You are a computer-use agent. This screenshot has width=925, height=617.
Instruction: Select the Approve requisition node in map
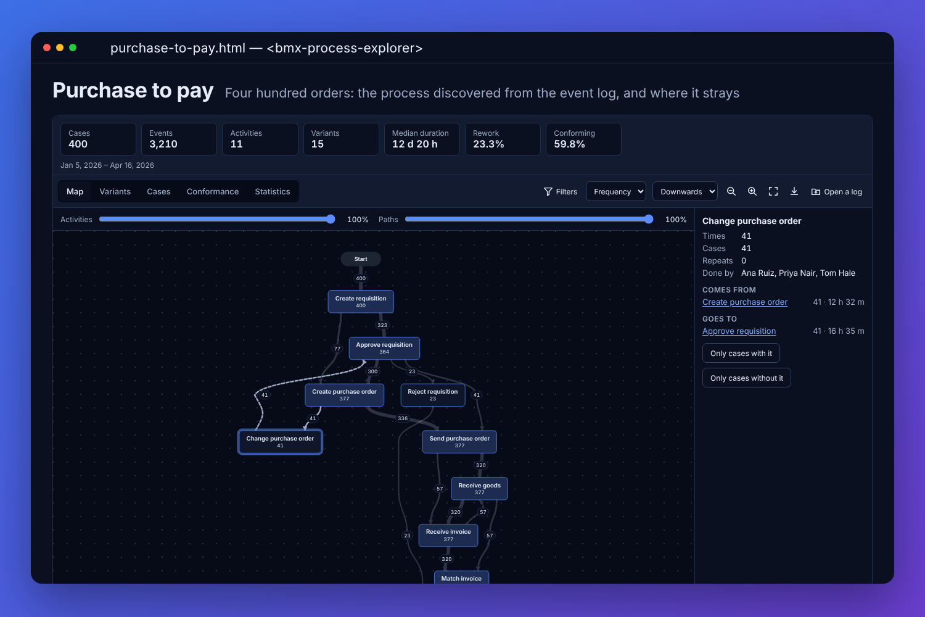(384, 348)
